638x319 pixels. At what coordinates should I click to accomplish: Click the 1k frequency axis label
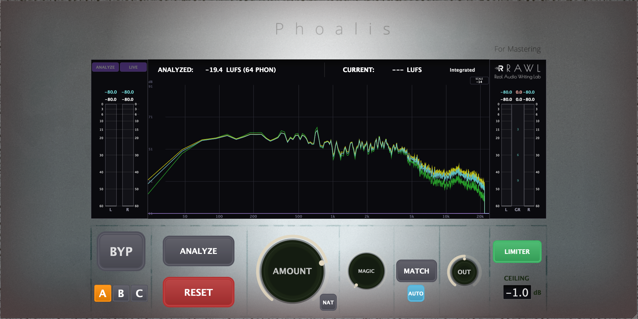tap(333, 216)
